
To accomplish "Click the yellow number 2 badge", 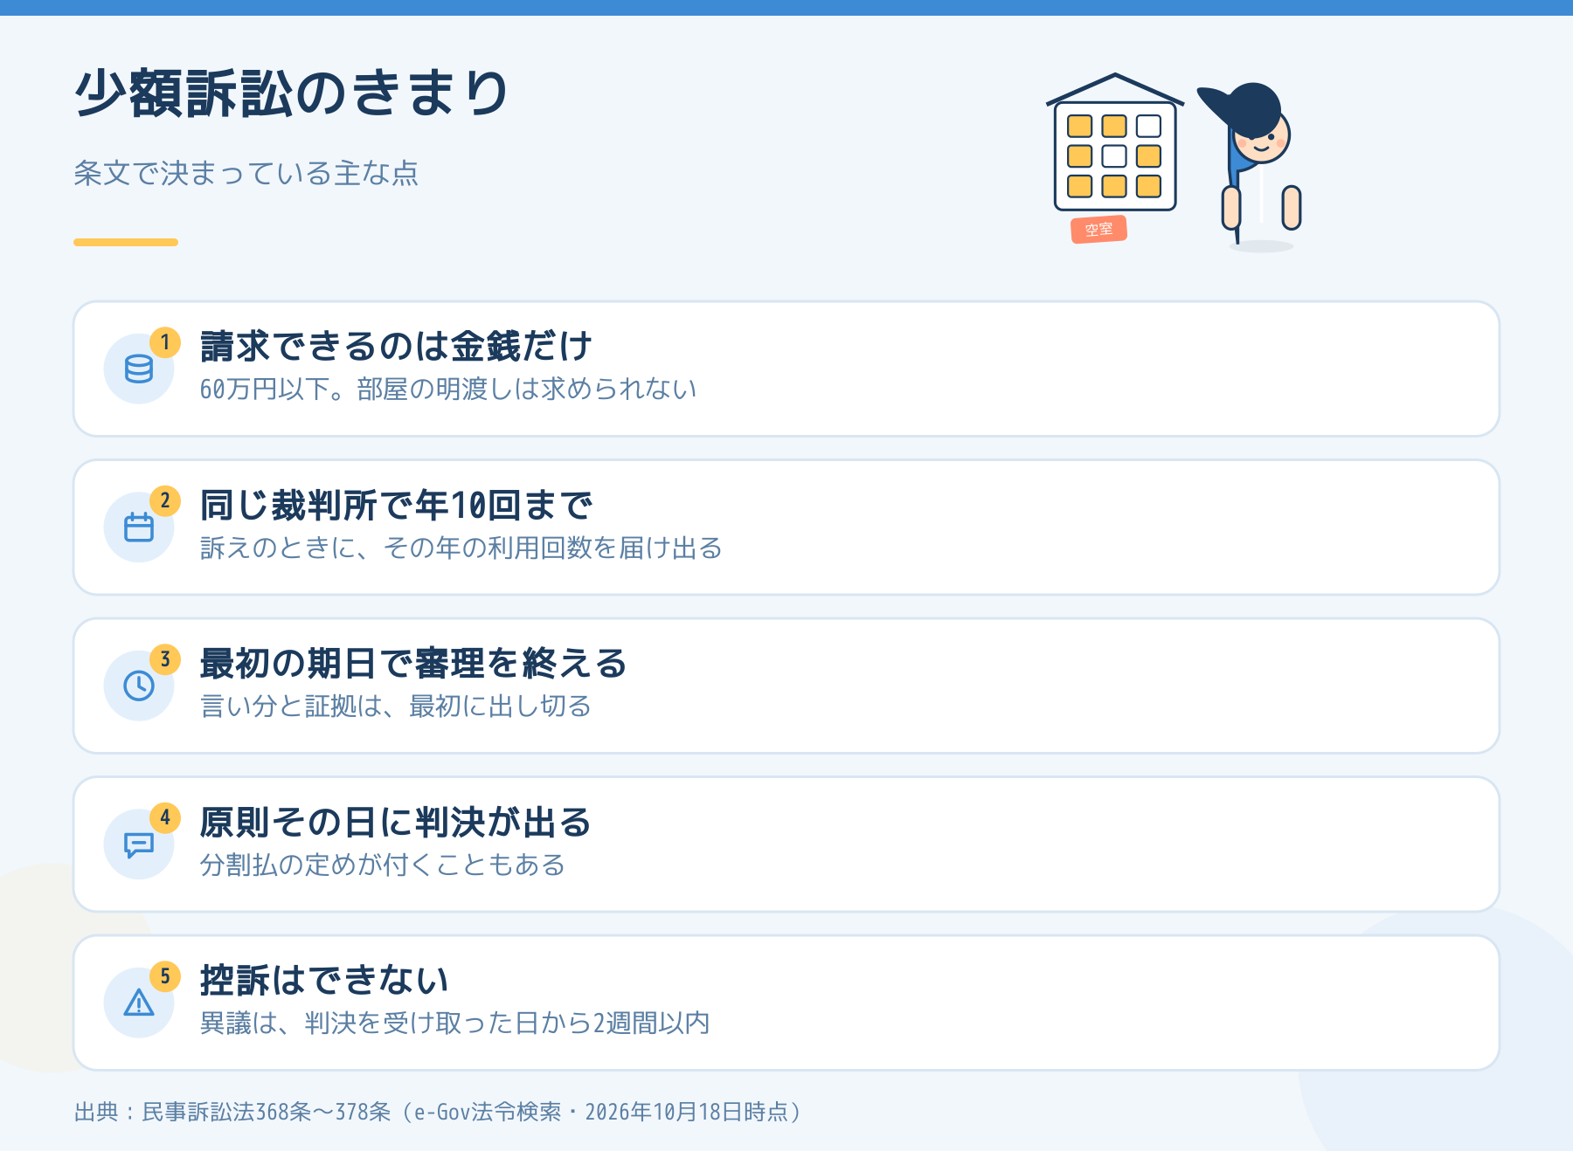I will tap(165, 500).
